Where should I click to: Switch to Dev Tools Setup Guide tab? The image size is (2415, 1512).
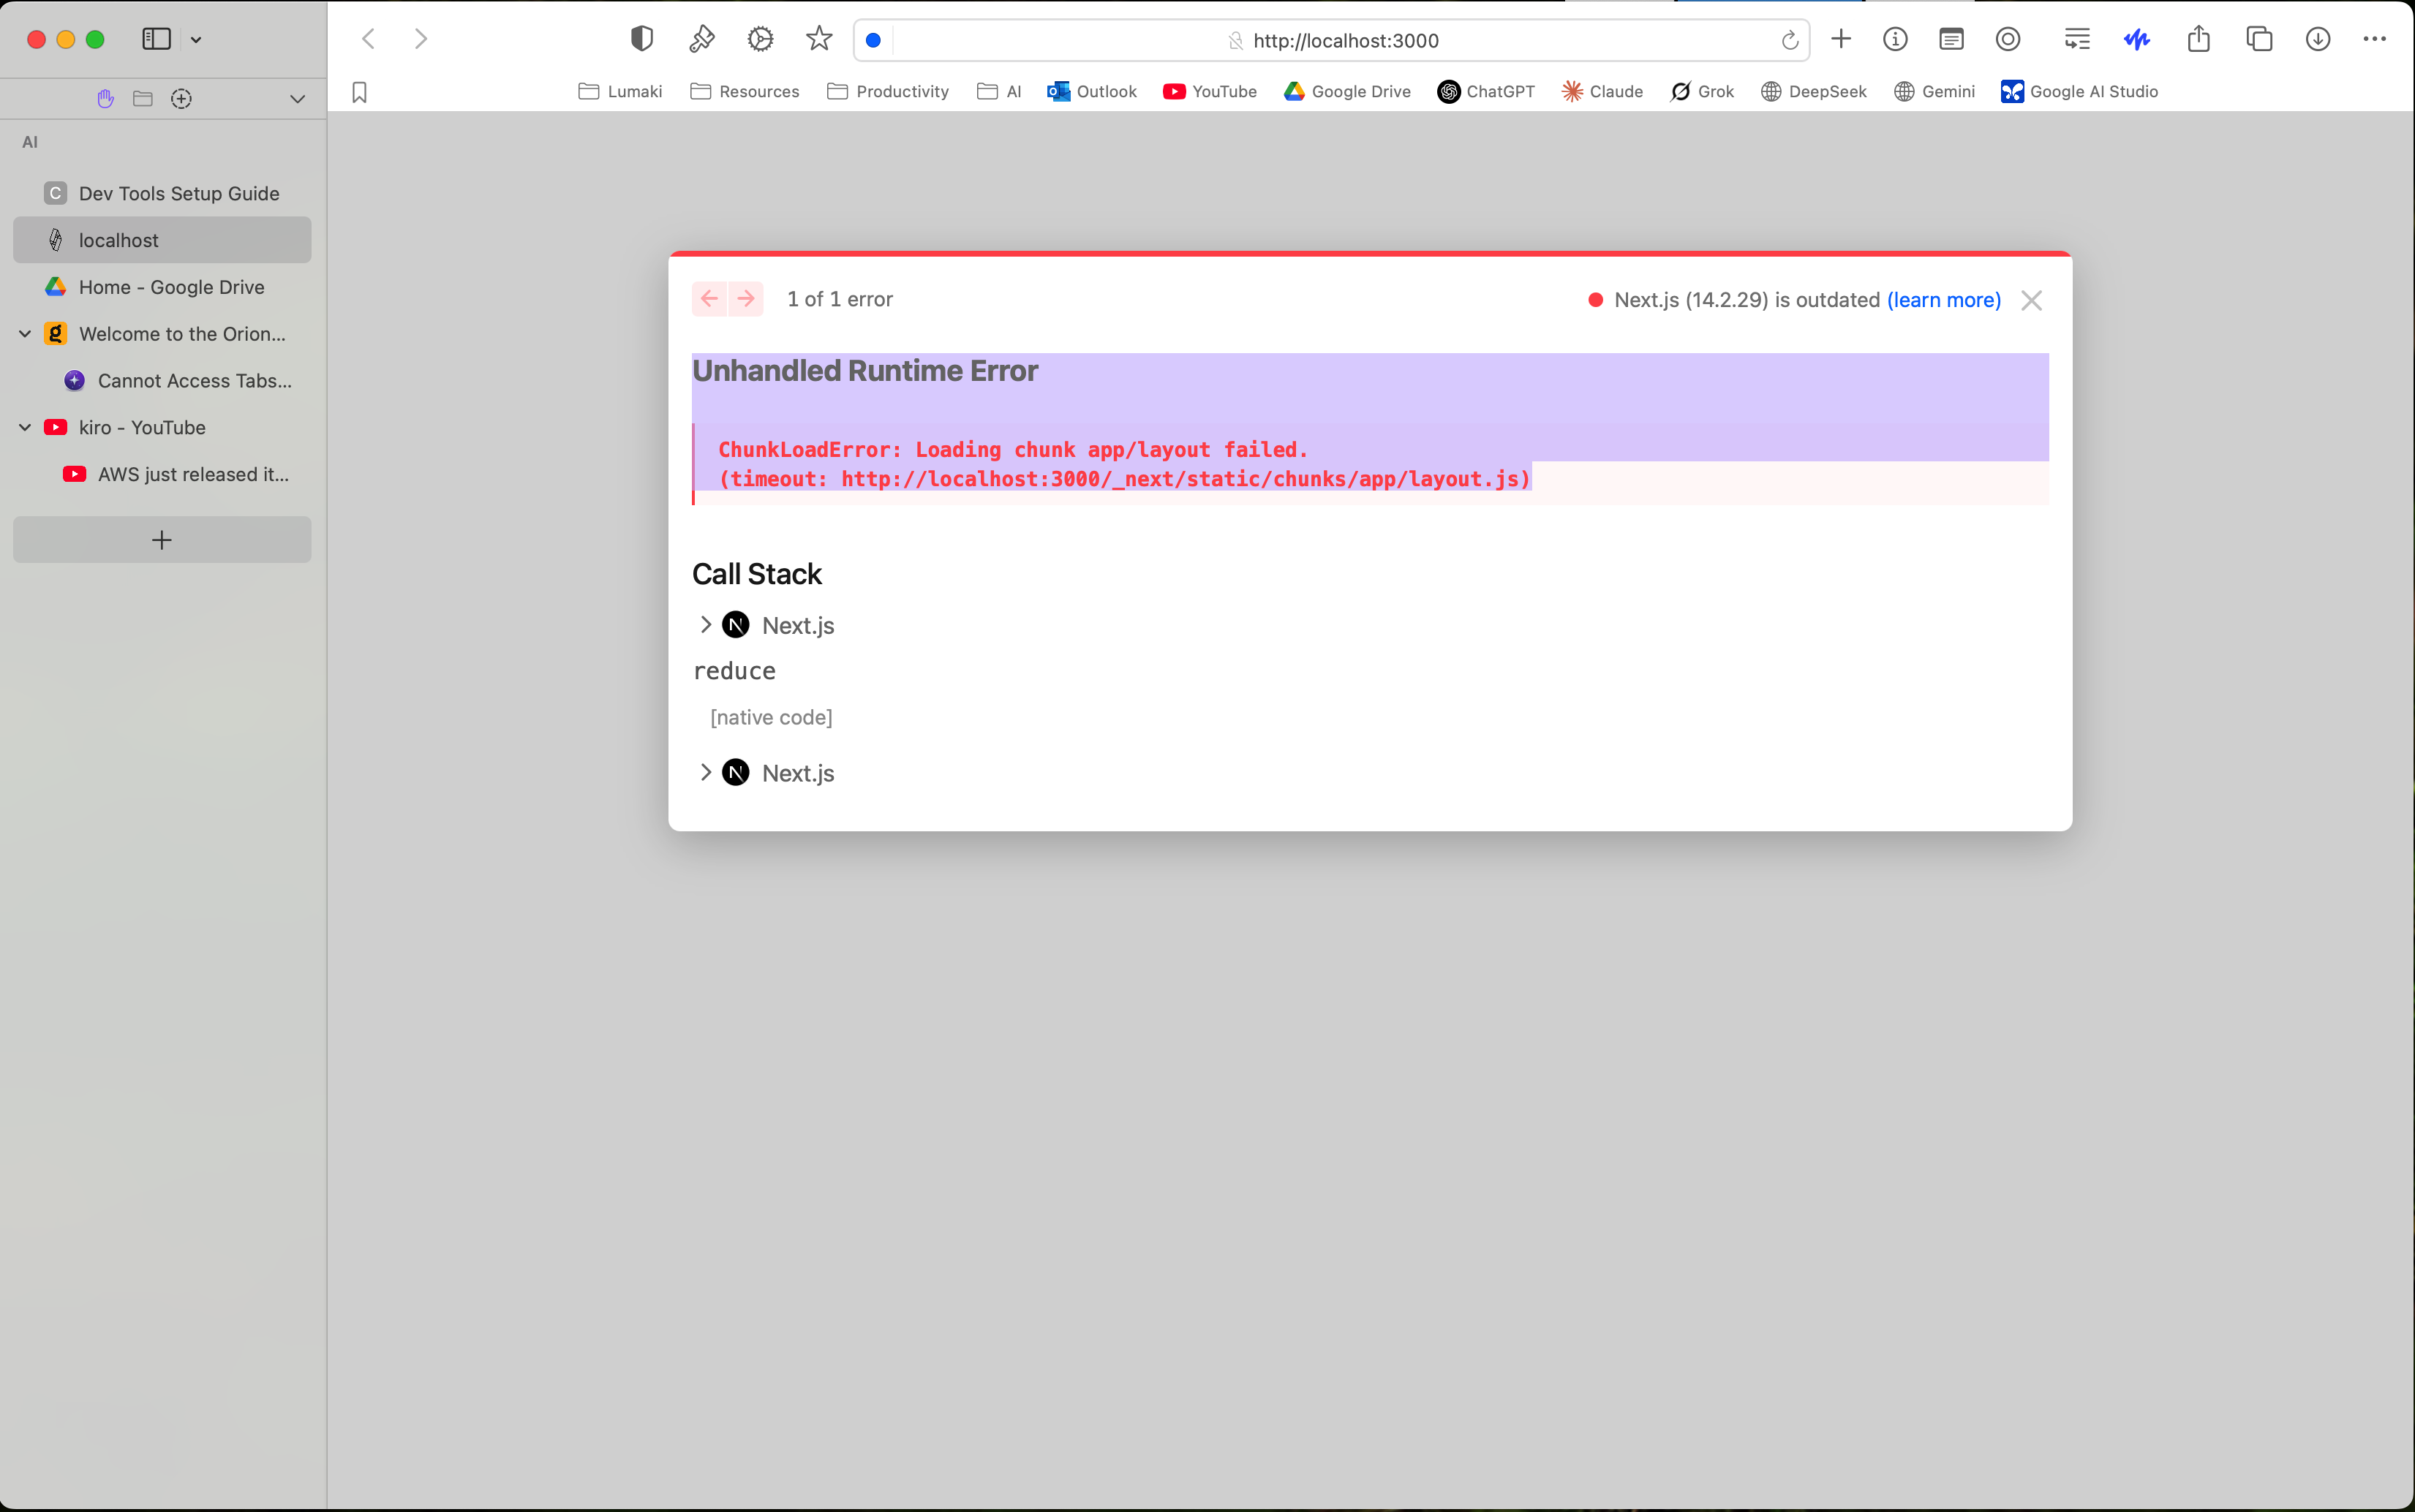[178, 194]
